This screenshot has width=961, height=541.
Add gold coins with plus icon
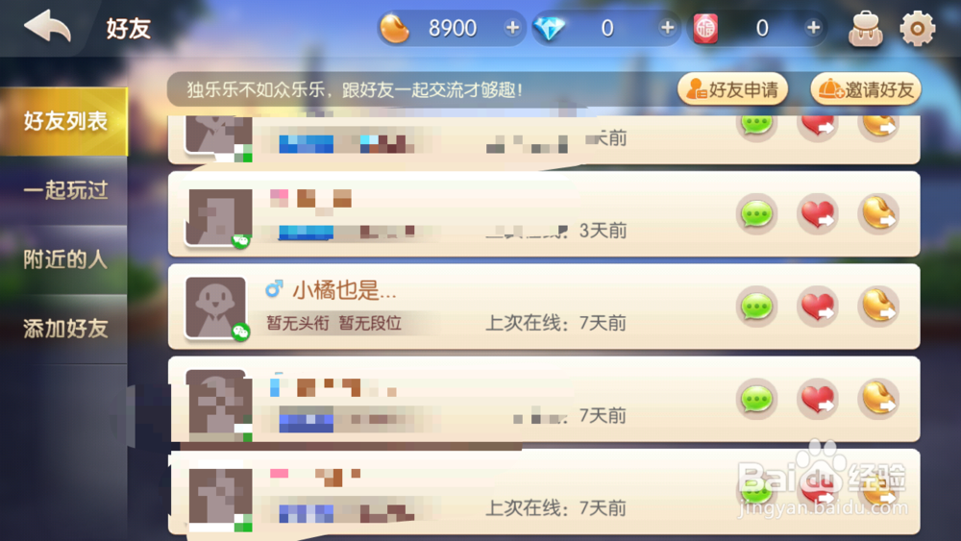click(x=512, y=28)
